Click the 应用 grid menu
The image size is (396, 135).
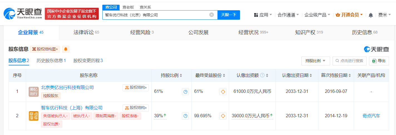click(263, 15)
